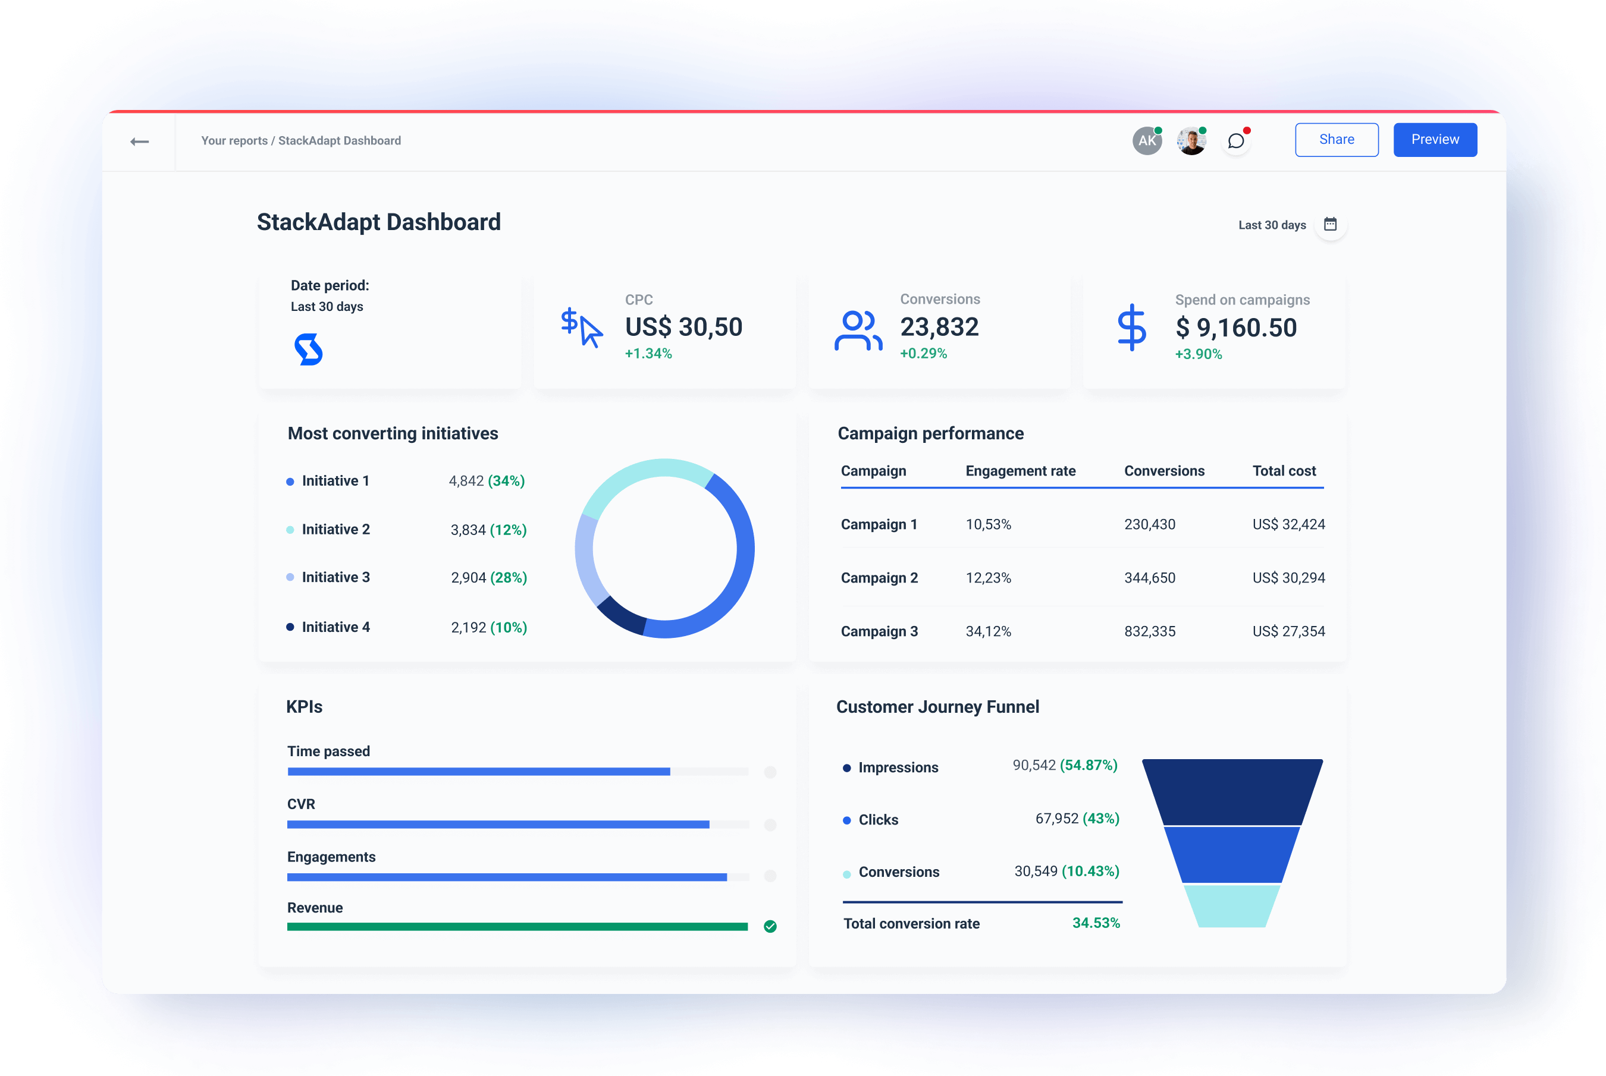The height and width of the screenshot is (1076, 1606).
Task: Toggle the status circle beside CVR bar
Action: point(770,823)
